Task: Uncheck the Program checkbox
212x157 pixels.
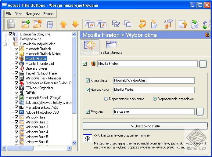Action: click(88, 112)
